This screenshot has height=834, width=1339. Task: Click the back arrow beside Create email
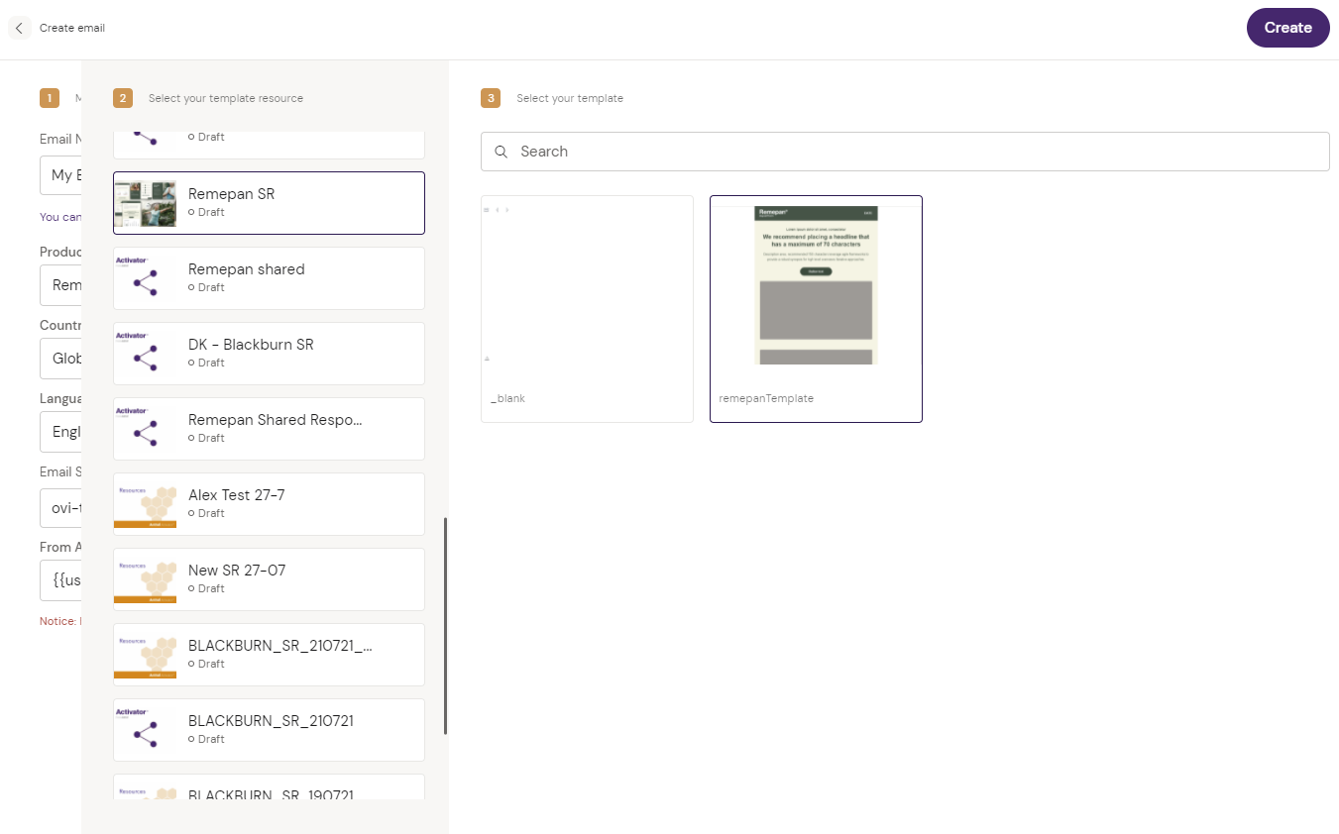[19, 28]
